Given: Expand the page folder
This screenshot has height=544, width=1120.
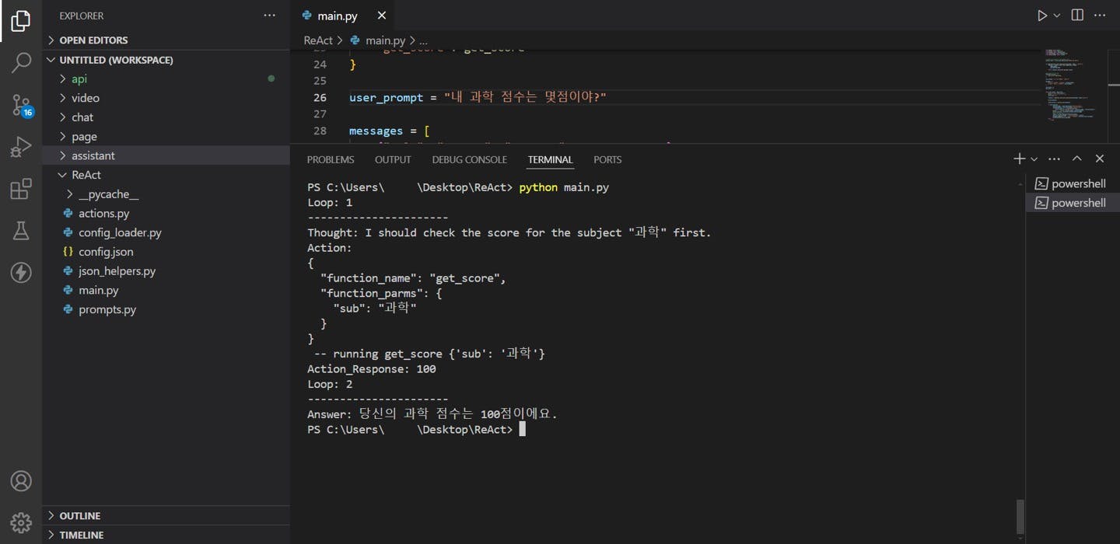Looking at the screenshot, I should (x=166, y=136).
